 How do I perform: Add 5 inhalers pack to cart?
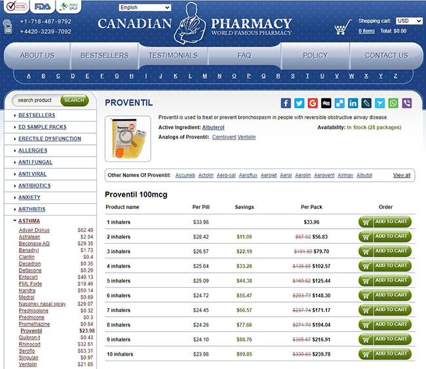(385, 281)
